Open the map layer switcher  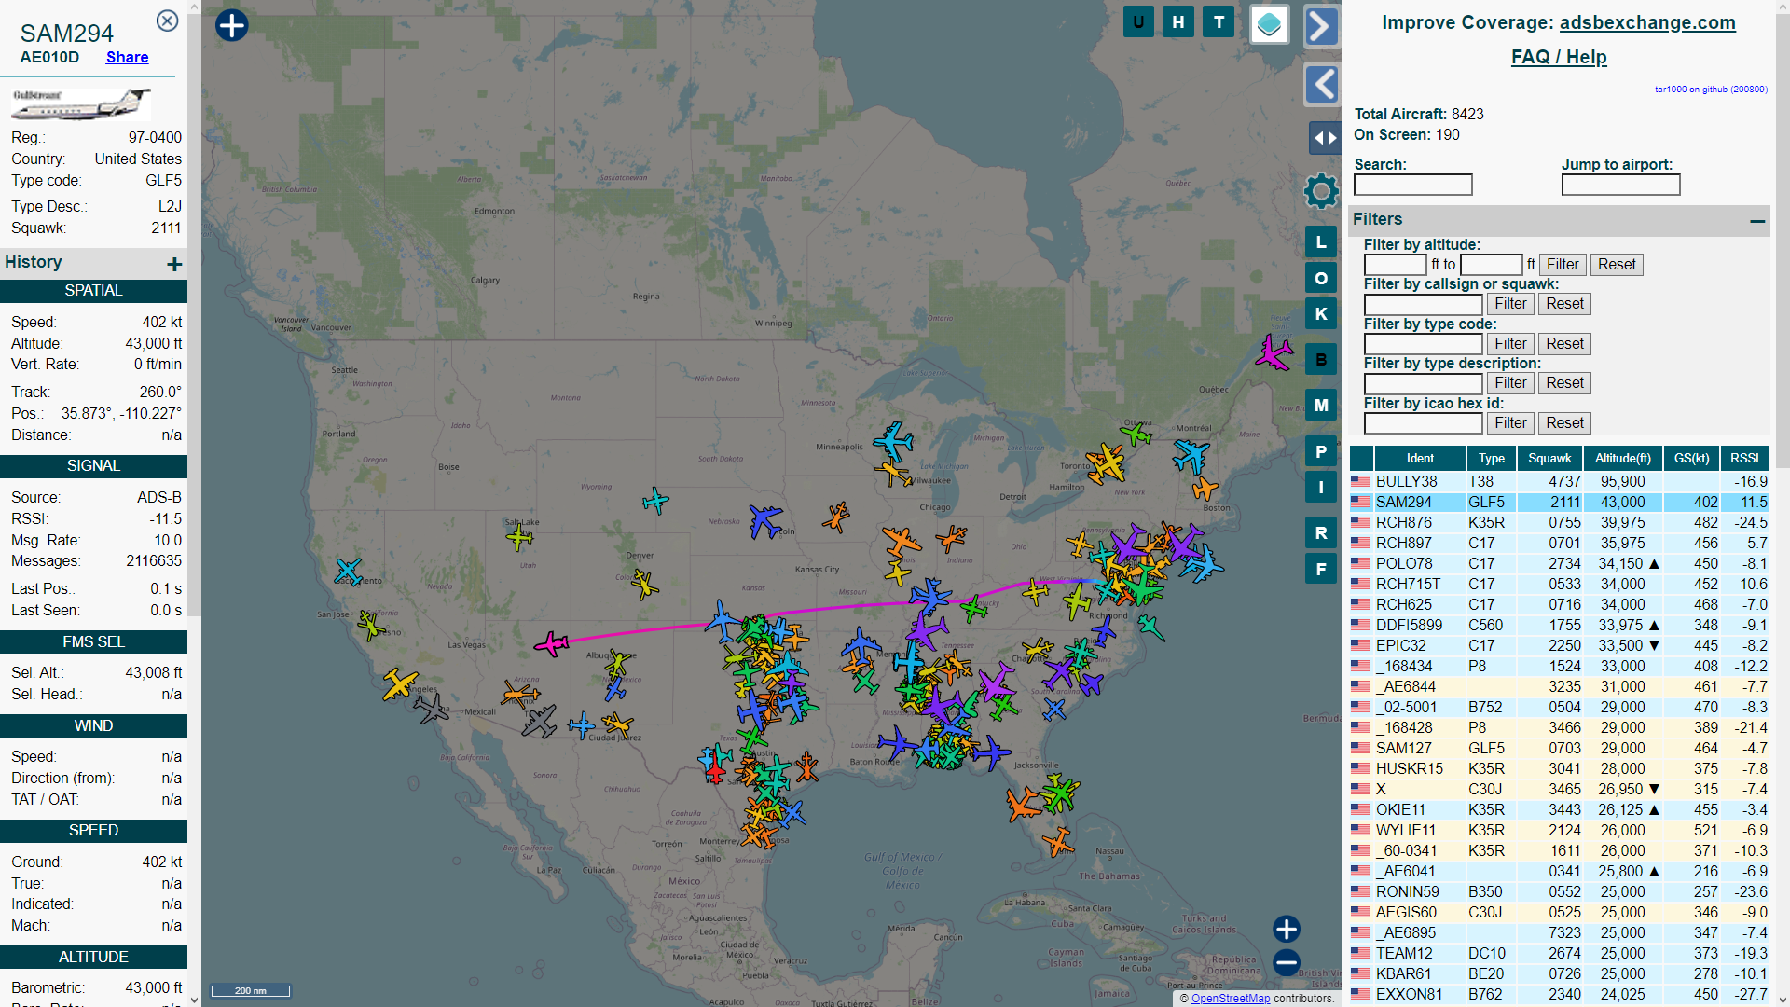pos(1269,25)
